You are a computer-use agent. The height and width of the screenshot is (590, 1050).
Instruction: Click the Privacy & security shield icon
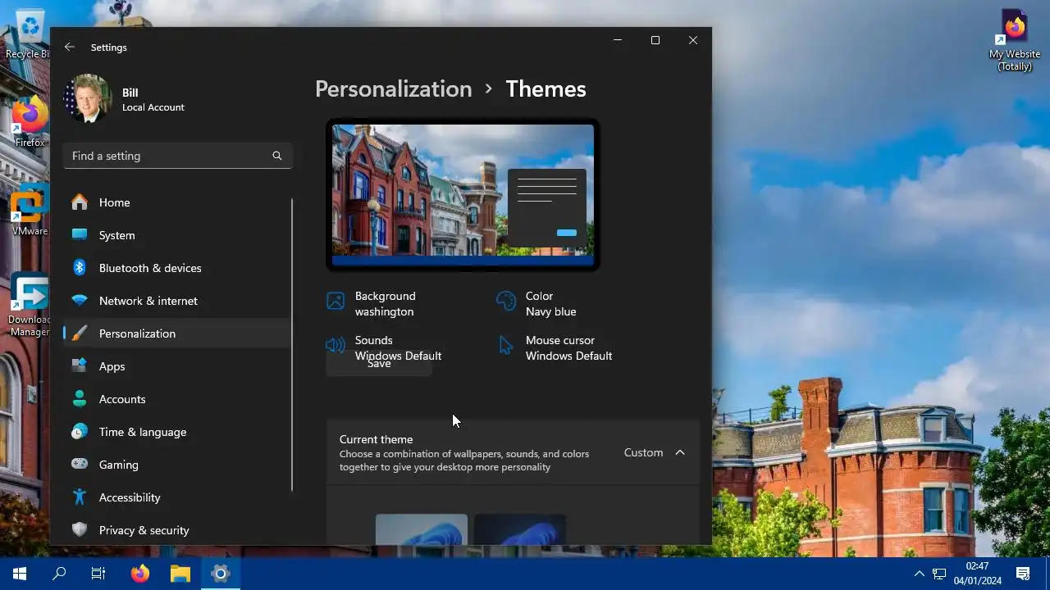pyautogui.click(x=80, y=530)
